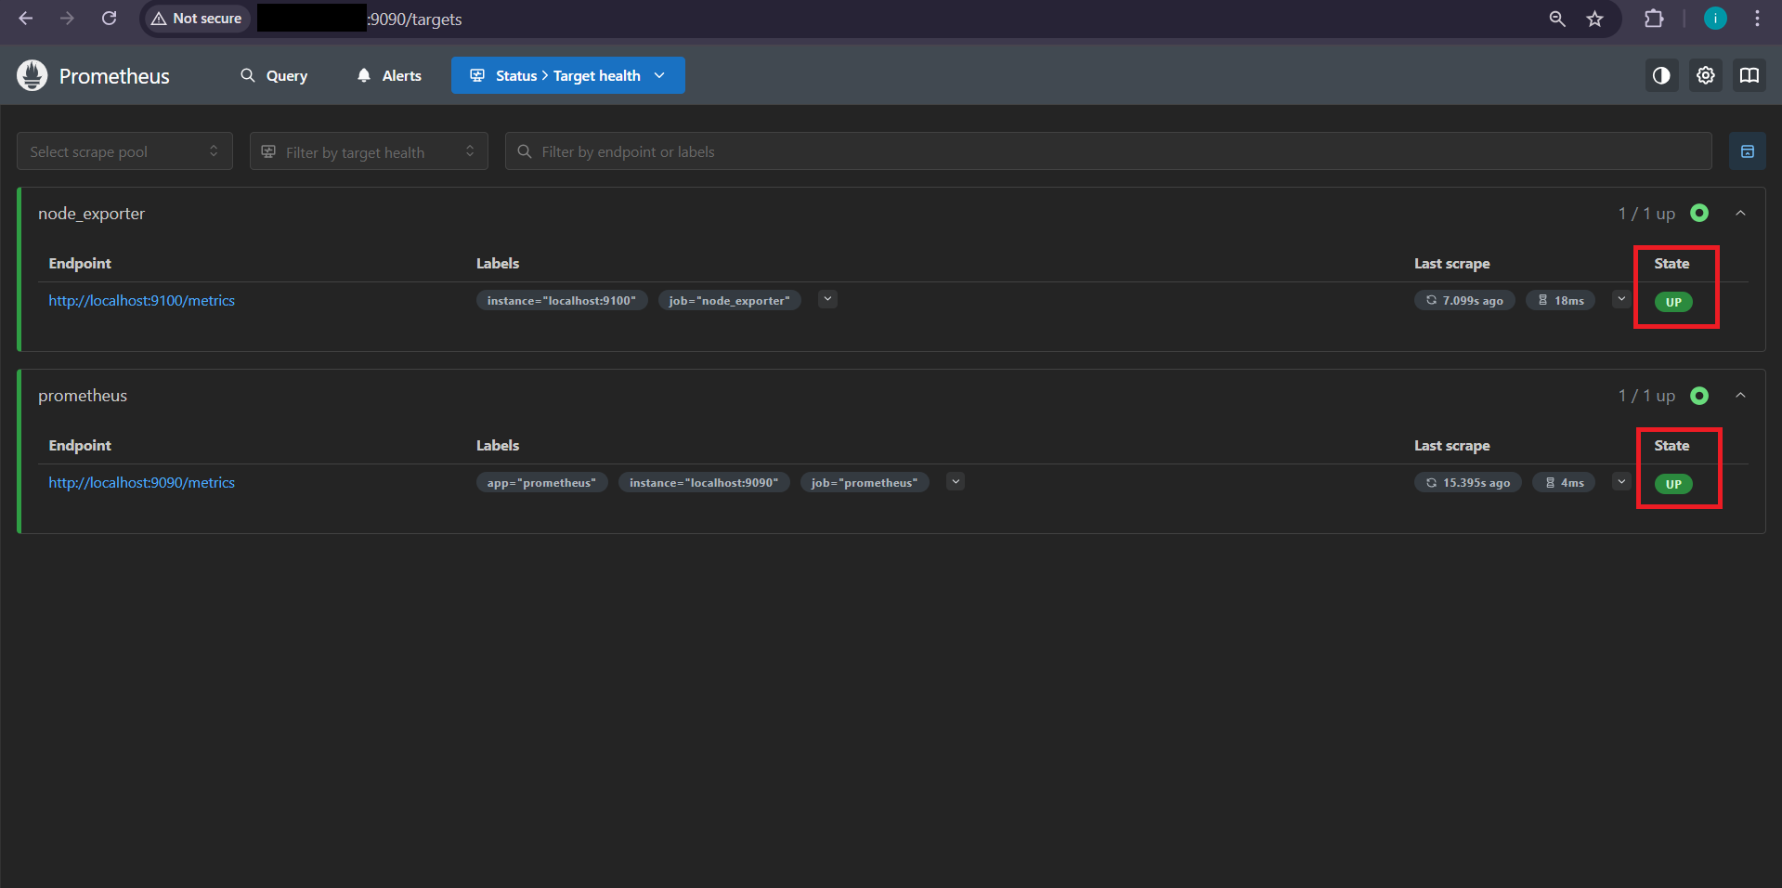Click the browser zoom magnifier icon
Image resolution: width=1782 pixels, height=888 pixels.
point(1557,19)
